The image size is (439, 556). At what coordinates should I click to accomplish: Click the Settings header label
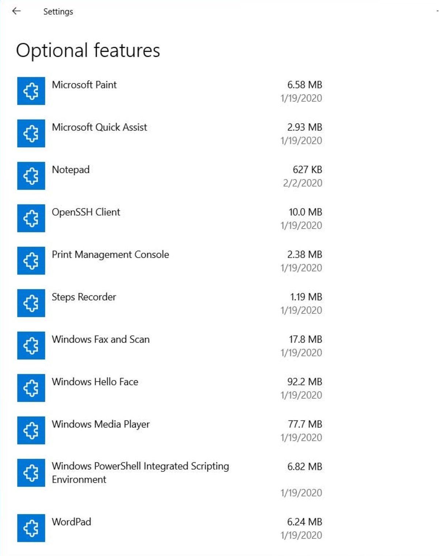point(58,11)
